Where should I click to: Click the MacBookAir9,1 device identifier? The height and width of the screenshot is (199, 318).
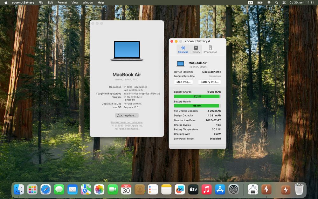[x=211, y=72]
